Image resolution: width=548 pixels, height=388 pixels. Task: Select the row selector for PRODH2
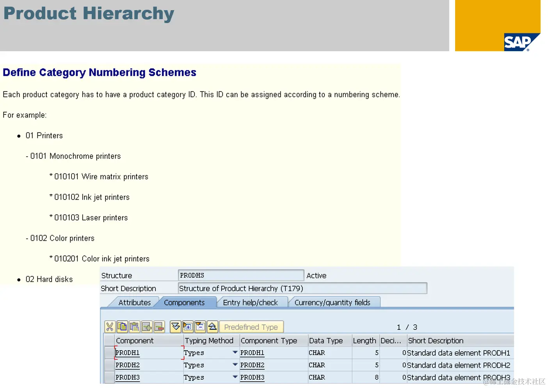coord(109,365)
